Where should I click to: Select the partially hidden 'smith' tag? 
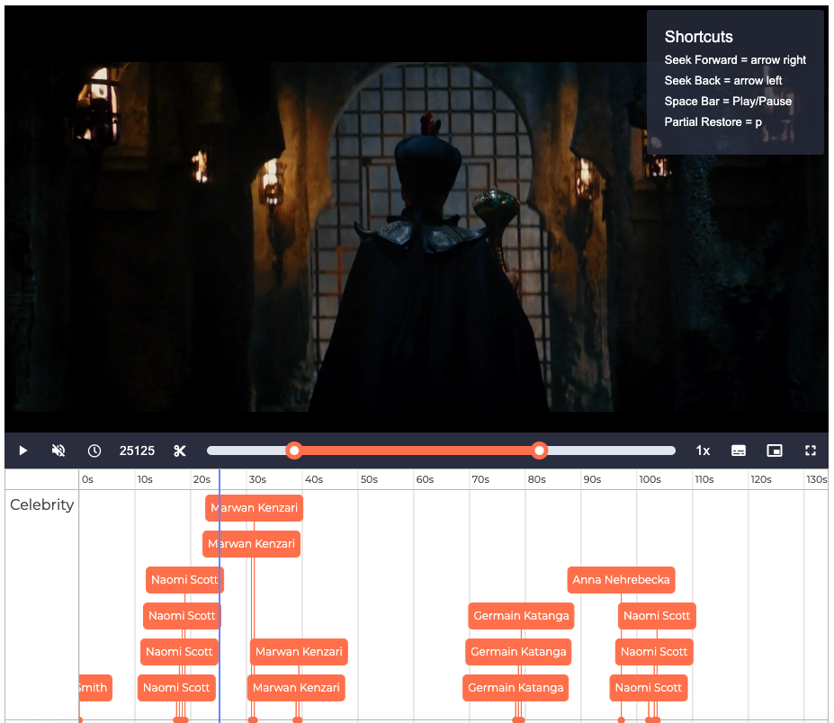[x=94, y=687]
